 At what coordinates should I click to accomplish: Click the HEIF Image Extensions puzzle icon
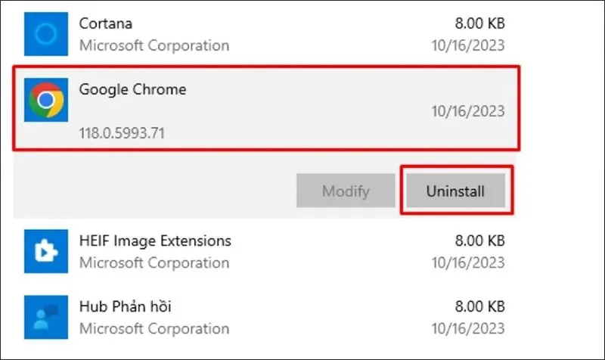pos(46,251)
